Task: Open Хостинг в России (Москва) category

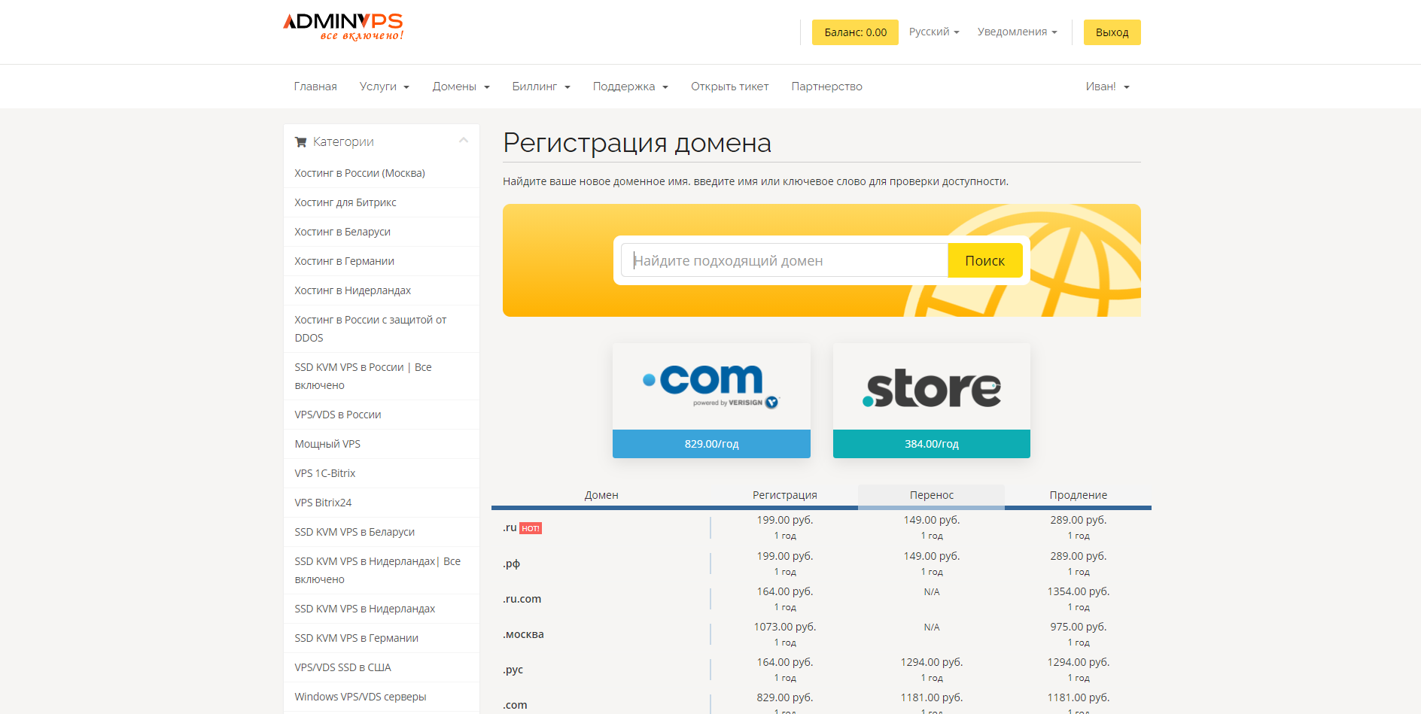Action: 382,173
